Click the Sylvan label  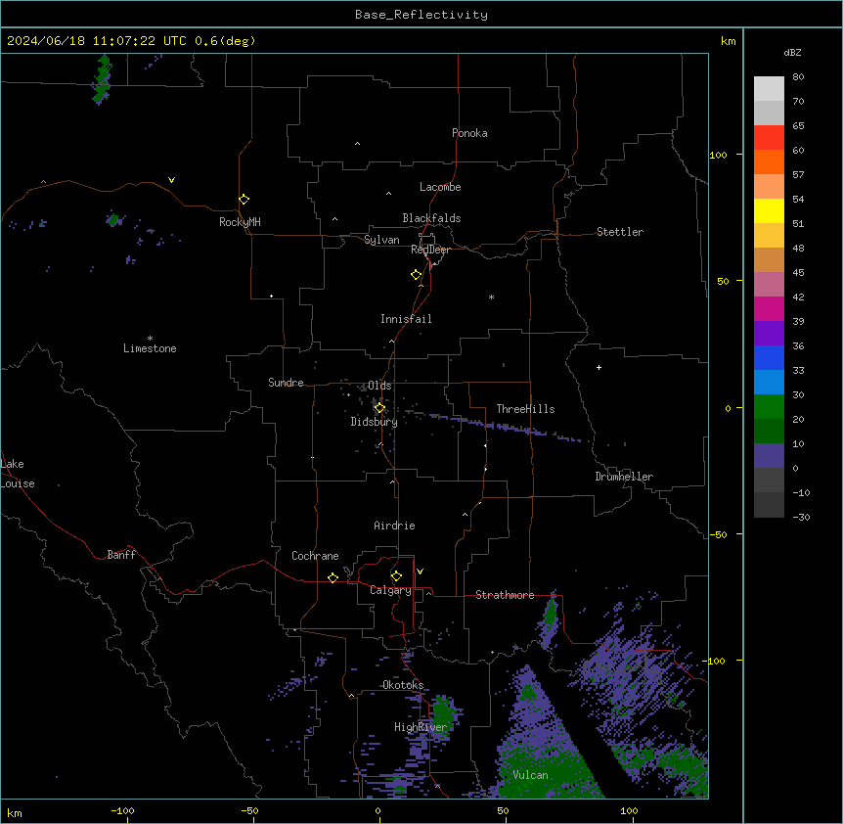pos(381,240)
